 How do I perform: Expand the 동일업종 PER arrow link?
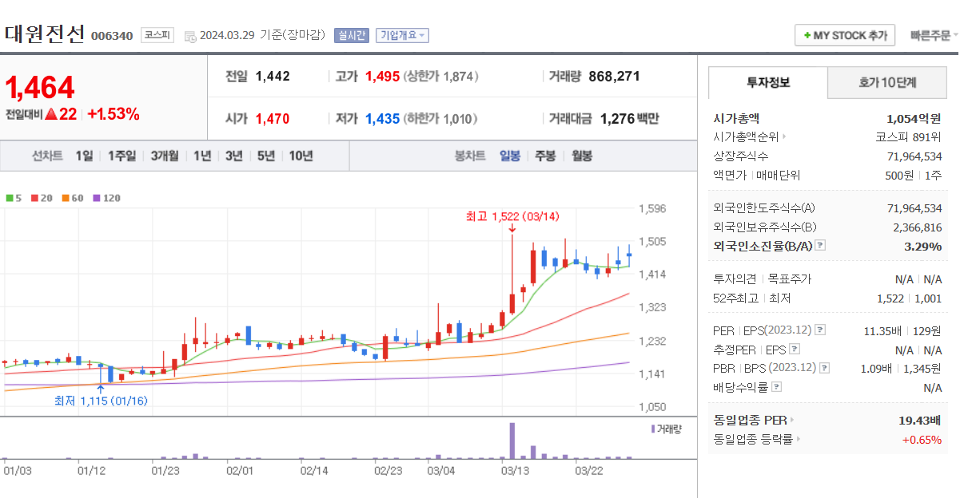[x=792, y=420]
